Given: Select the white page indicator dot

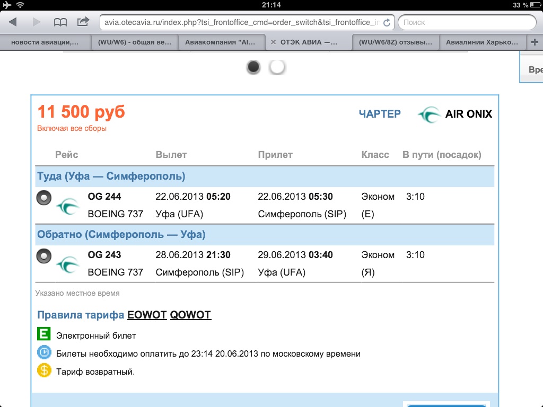Looking at the screenshot, I should (277, 67).
